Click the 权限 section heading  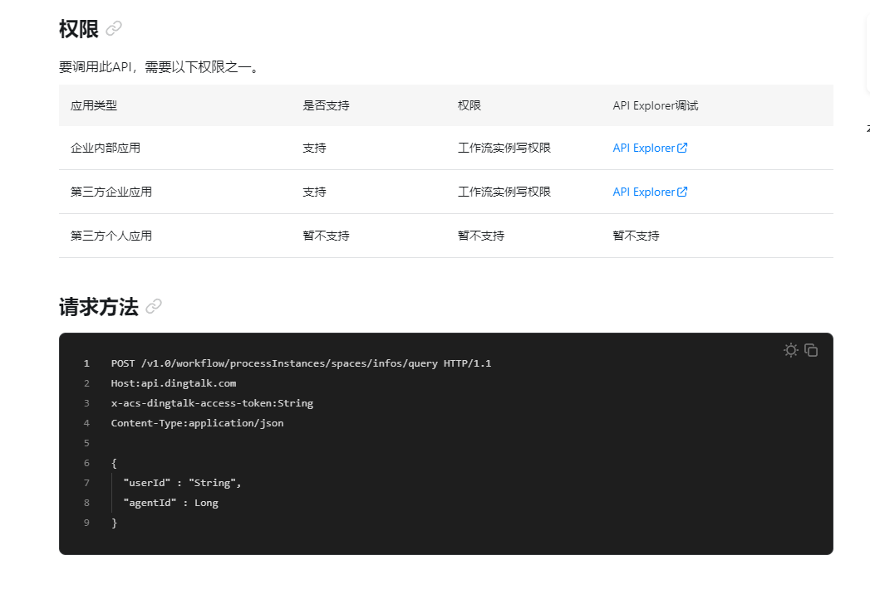(79, 29)
